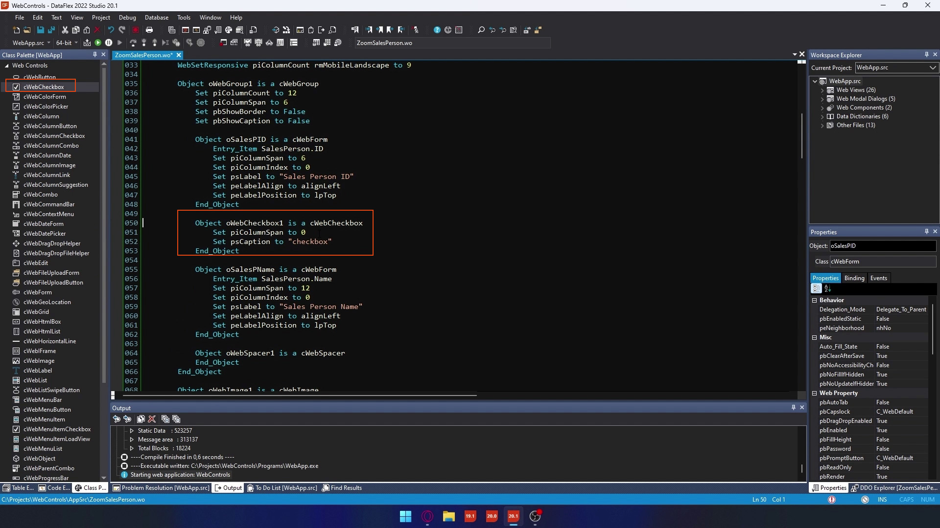Copy Output pane contents icon
Screen dimensions: 940x528
click(x=141, y=419)
